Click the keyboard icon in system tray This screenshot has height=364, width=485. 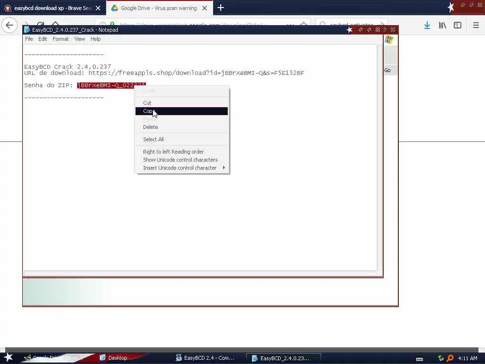[420, 359]
